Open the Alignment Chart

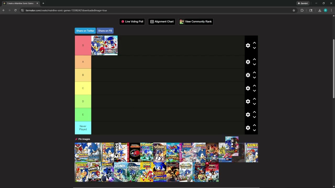[x=162, y=22]
